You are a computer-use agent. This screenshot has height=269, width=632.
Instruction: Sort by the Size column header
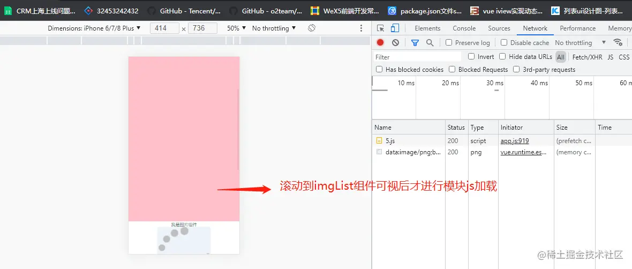[575, 127]
